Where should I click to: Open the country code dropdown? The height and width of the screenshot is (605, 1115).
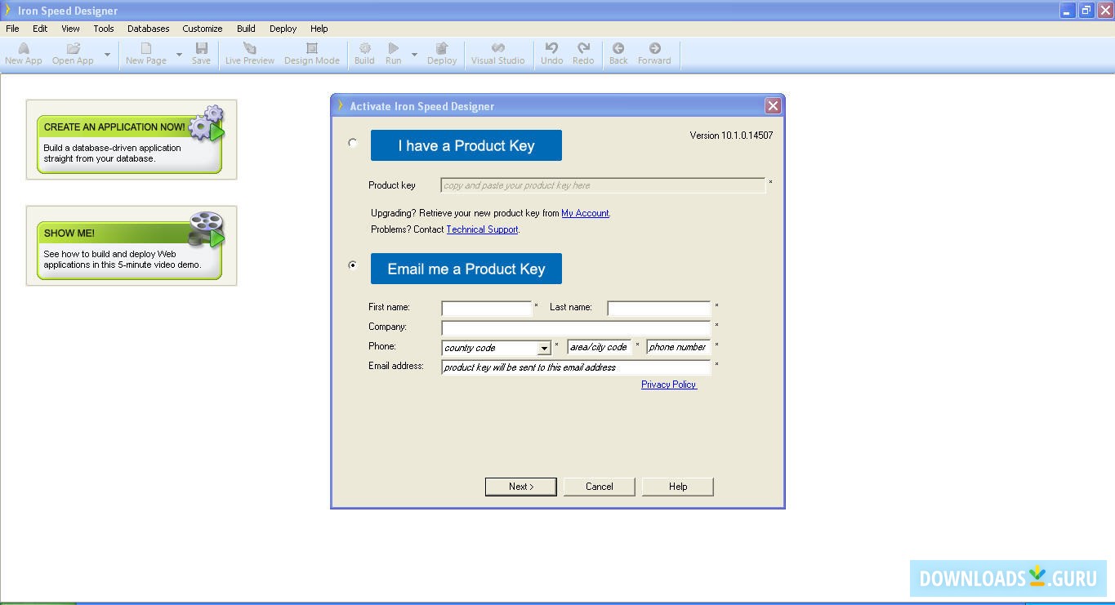pos(545,347)
